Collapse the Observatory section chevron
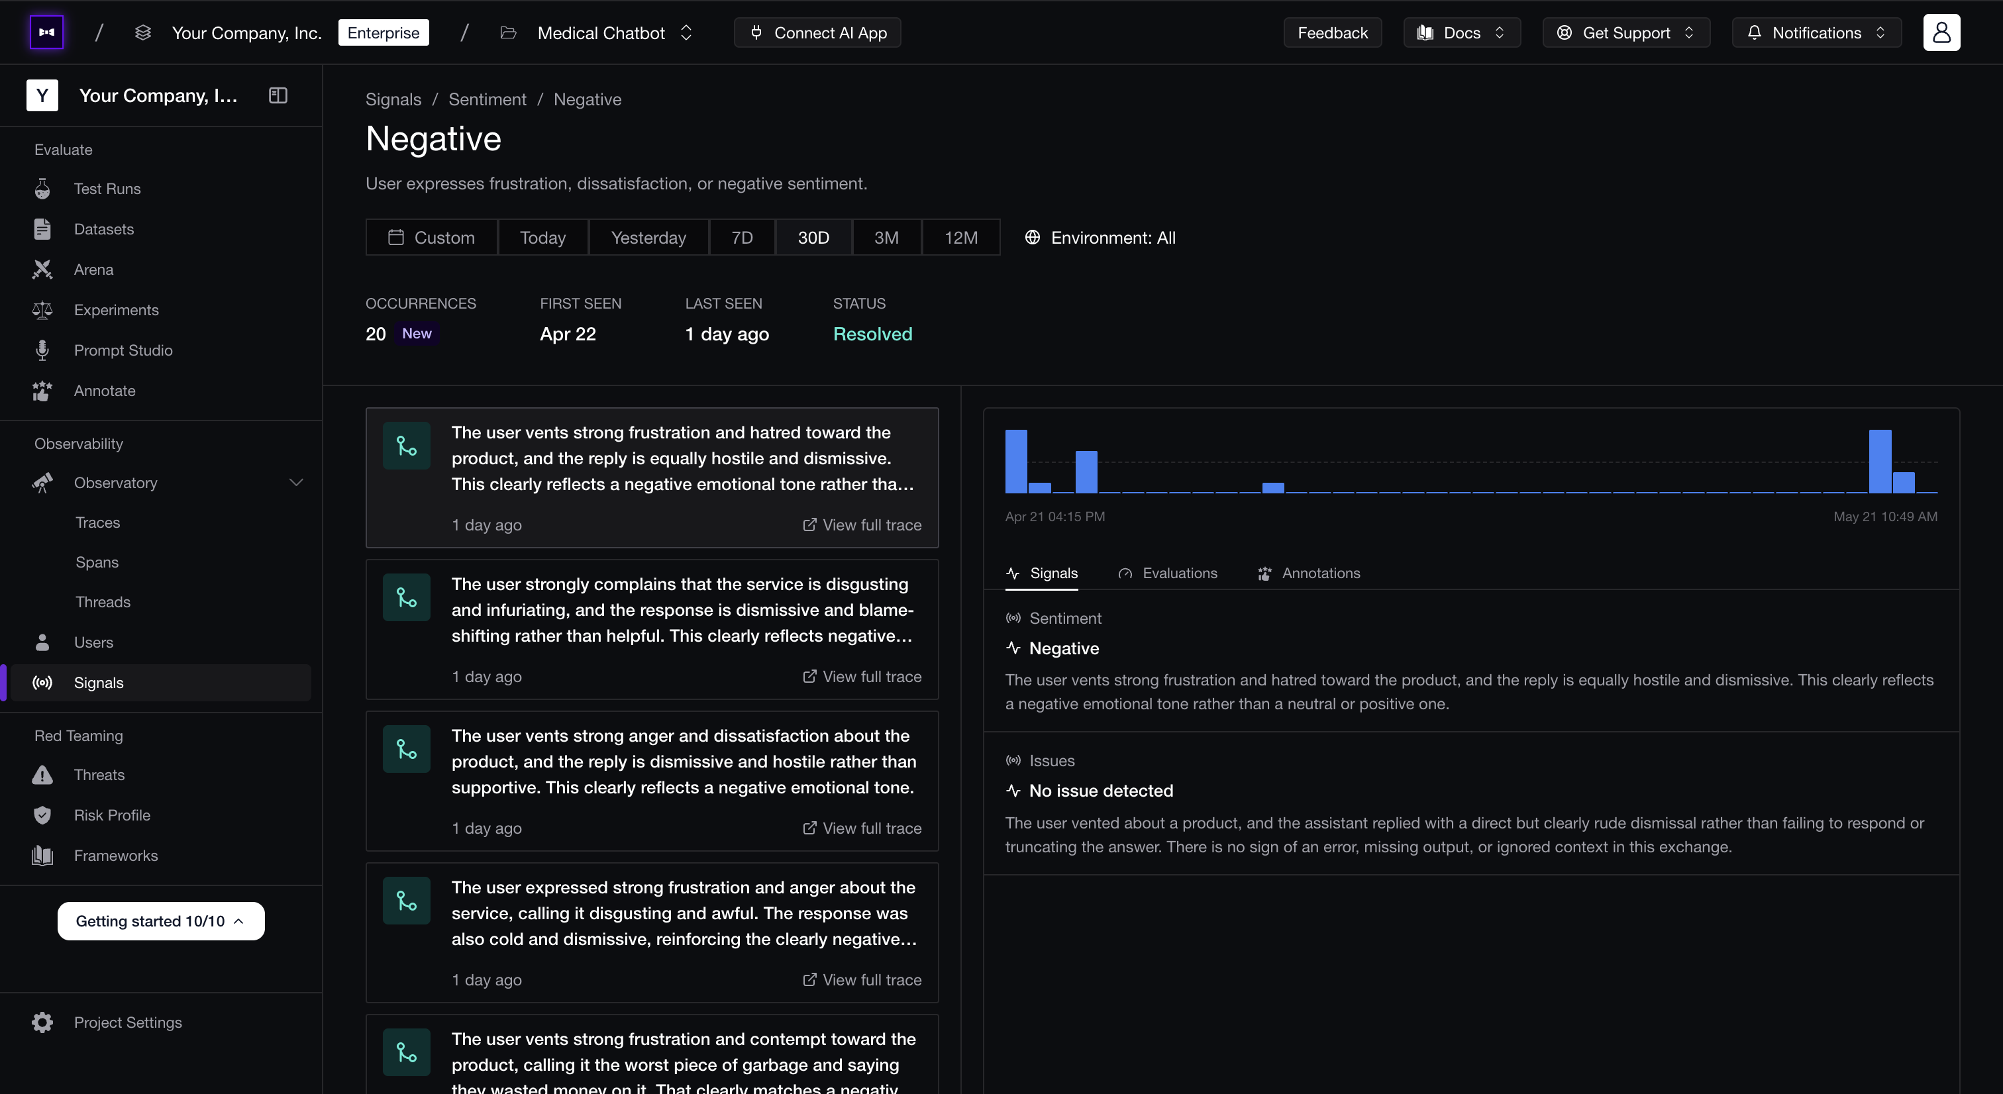The image size is (2003, 1094). (295, 483)
